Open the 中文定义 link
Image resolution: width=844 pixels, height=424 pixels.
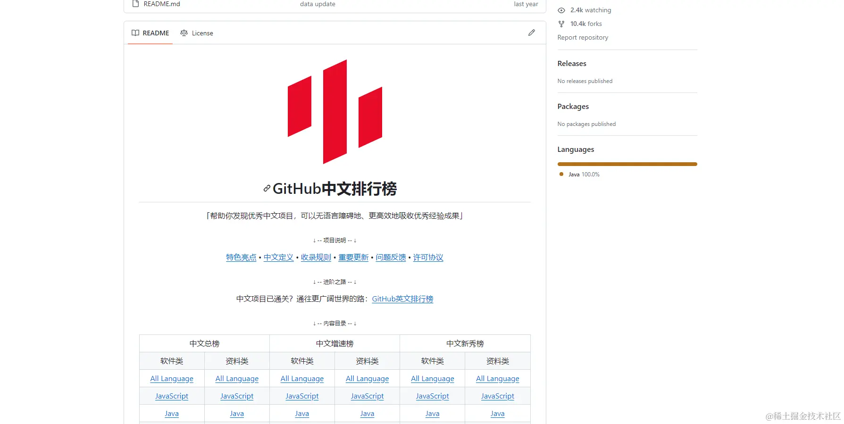[x=278, y=258]
